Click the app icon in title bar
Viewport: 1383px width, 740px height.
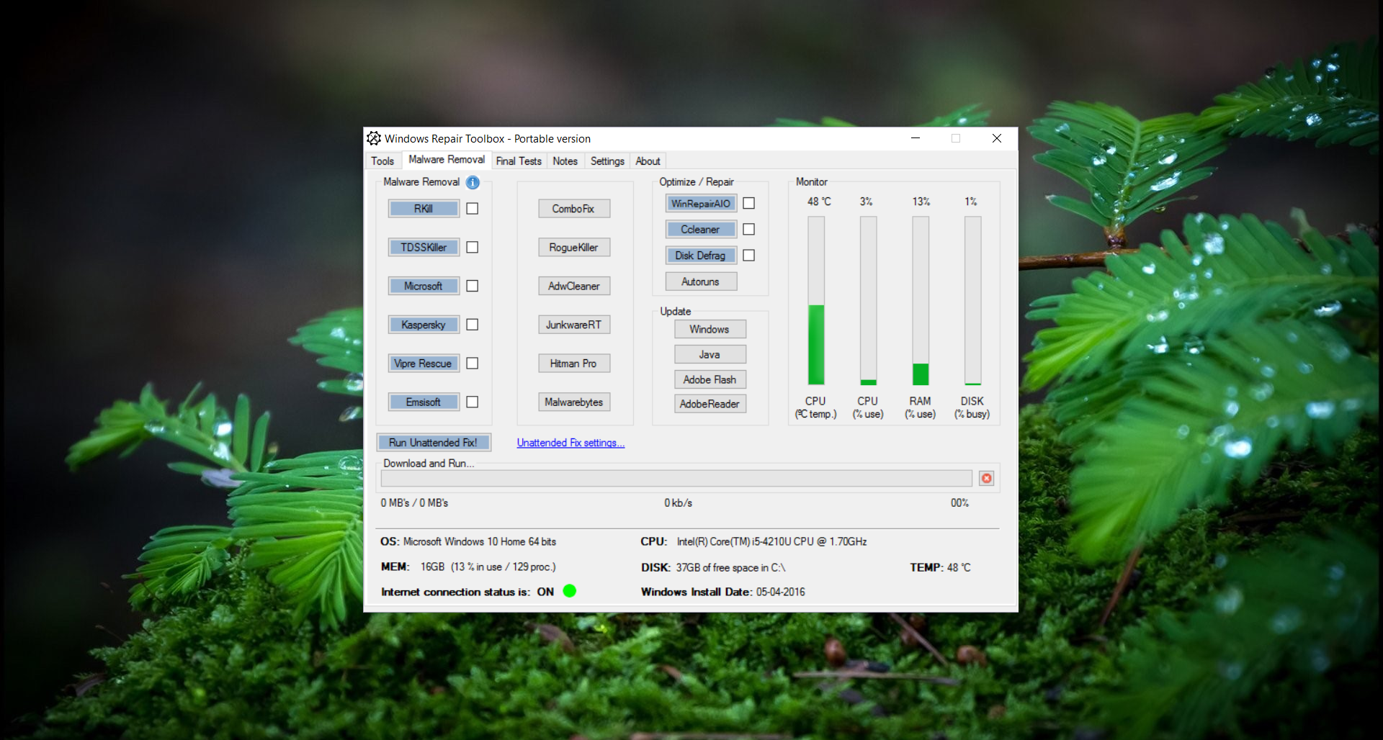[374, 138]
